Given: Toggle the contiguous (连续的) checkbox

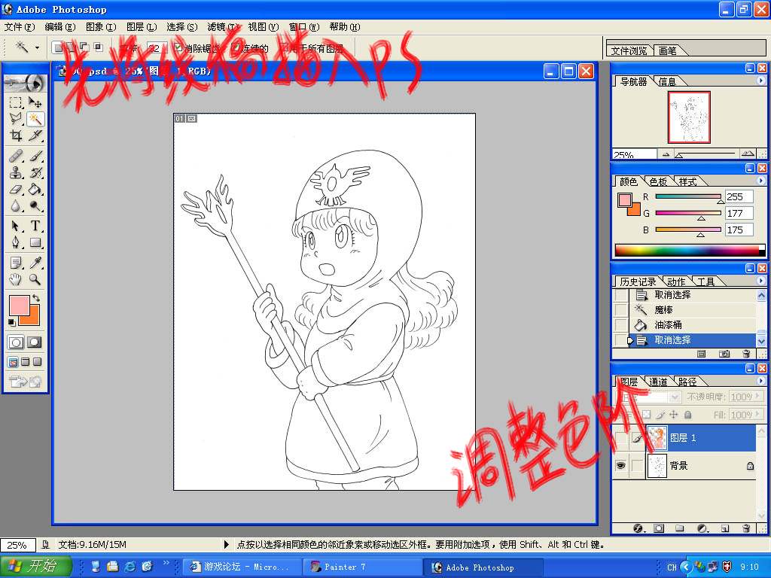Looking at the screenshot, I should [236, 47].
